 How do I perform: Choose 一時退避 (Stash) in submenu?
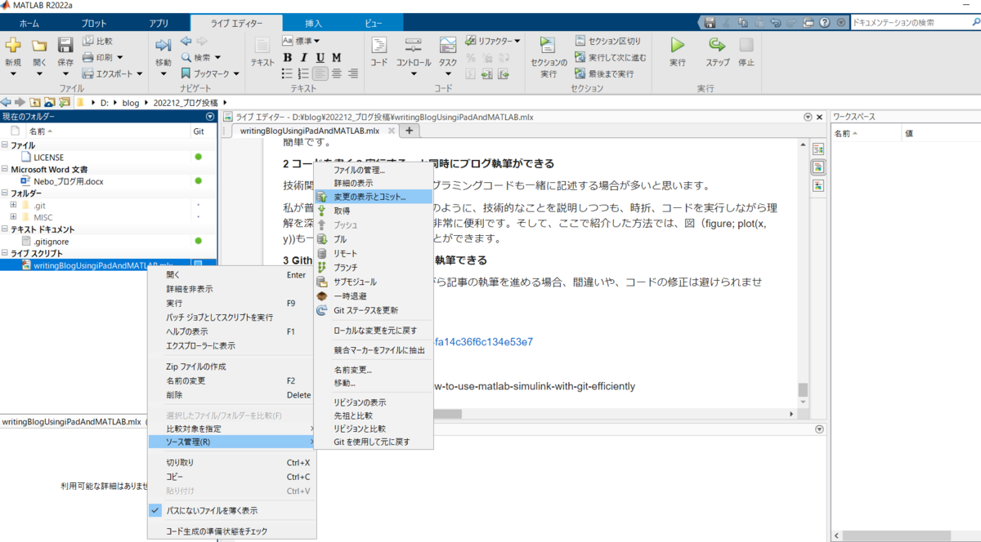373,295
